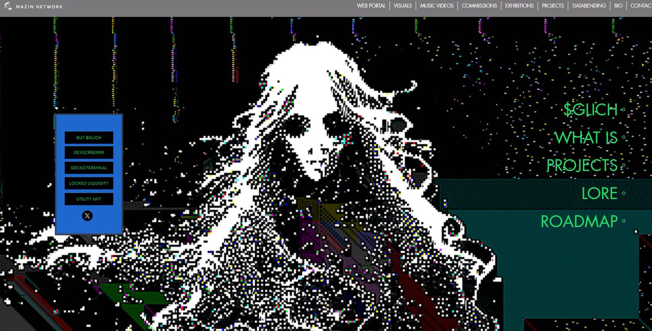Screen dimensions: 652x331
Task: Open MUSIC VIDEOS page
Action: click(437, 6)
